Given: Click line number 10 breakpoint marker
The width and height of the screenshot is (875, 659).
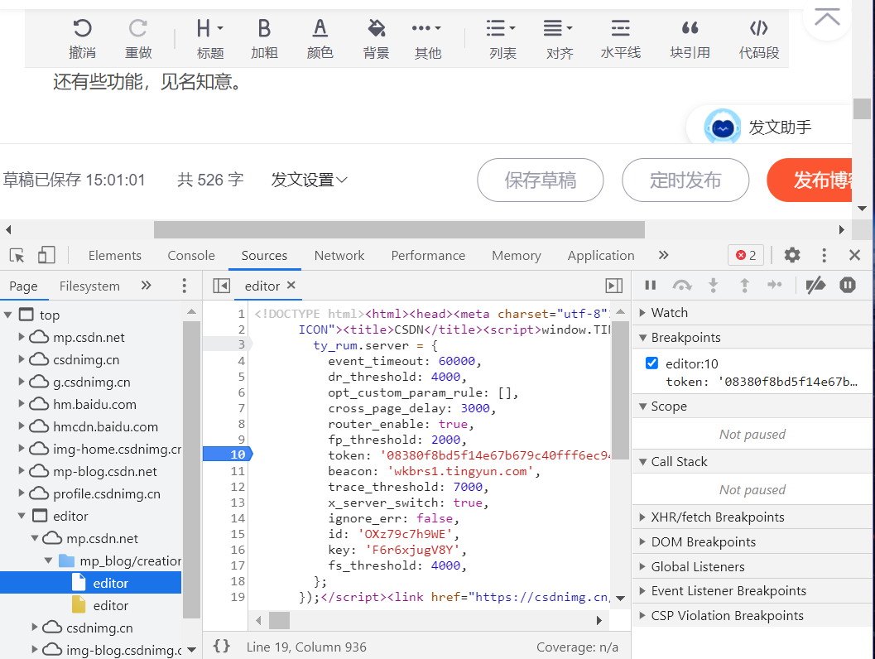Looking at the screenshot, I should pyautogui.click(x=228, y=455).
